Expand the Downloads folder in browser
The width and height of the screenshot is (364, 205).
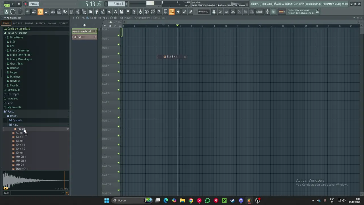pos(14,90)
